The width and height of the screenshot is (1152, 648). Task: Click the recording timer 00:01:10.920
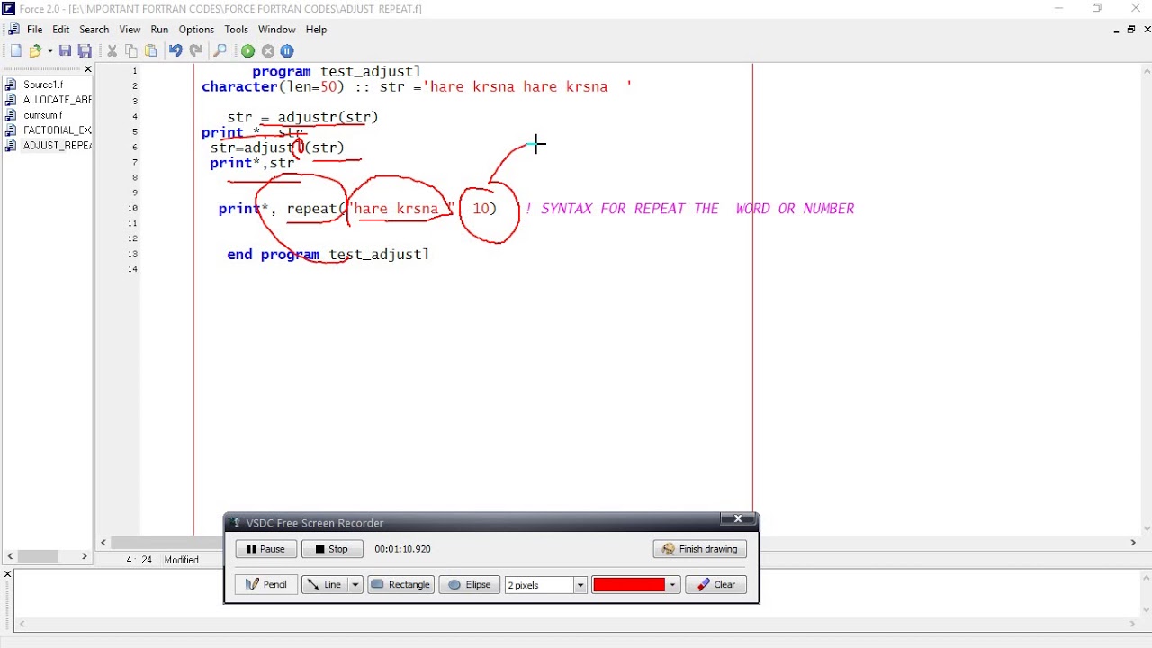click(x=402, y=549)
